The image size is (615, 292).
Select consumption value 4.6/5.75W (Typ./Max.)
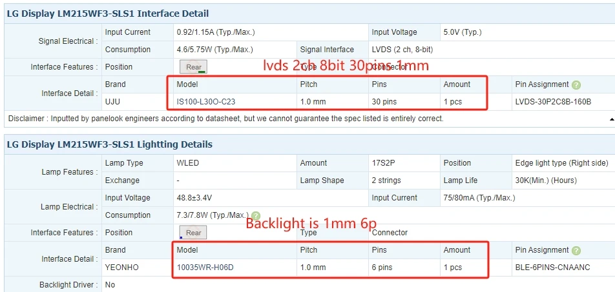[x=215, y=50]
